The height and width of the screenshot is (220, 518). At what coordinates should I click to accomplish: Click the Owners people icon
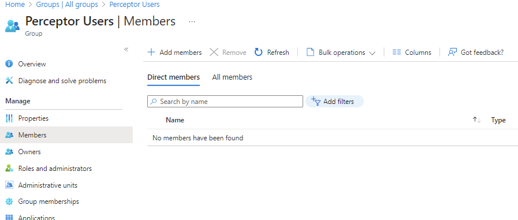(9, 152)
